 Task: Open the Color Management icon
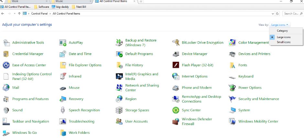(232, 43)
